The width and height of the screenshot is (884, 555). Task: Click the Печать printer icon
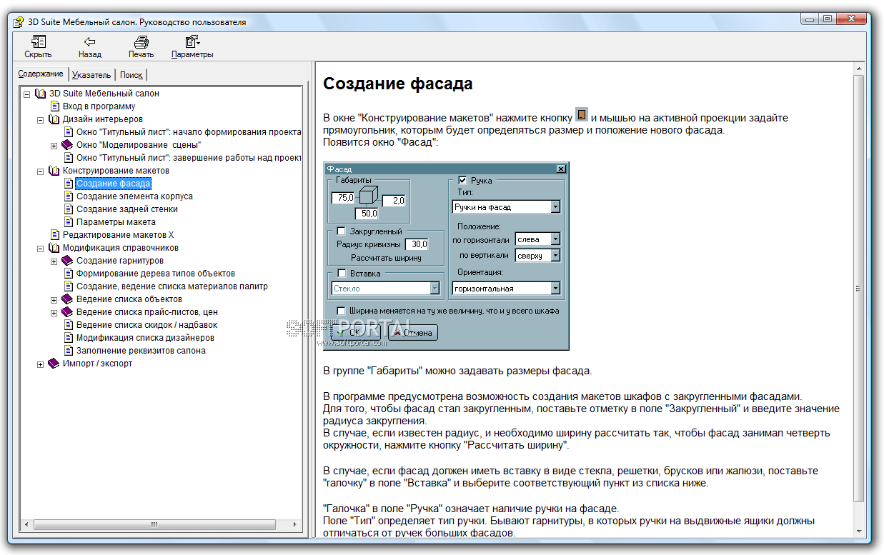coord(141,41)
